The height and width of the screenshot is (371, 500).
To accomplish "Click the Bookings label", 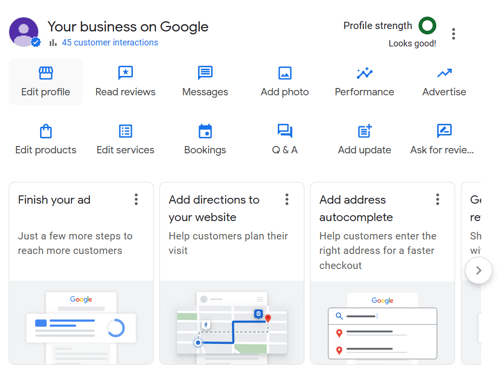I will pyautogui.click(x=205, y=150).
